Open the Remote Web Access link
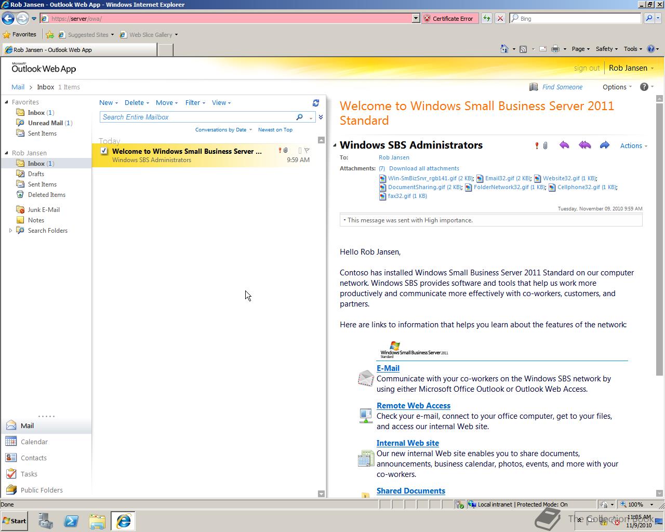Screen dimensions: 665x532 click(x=414, y=405)
